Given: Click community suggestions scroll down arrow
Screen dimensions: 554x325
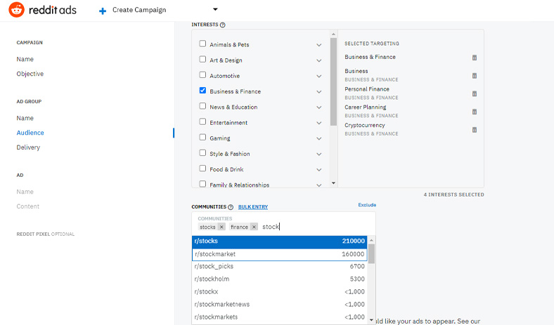Looking at the screenshot, I should tap(371, 320).
